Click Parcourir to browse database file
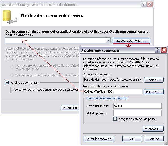Screen dimensions: 168x146 tap(154, 91)
